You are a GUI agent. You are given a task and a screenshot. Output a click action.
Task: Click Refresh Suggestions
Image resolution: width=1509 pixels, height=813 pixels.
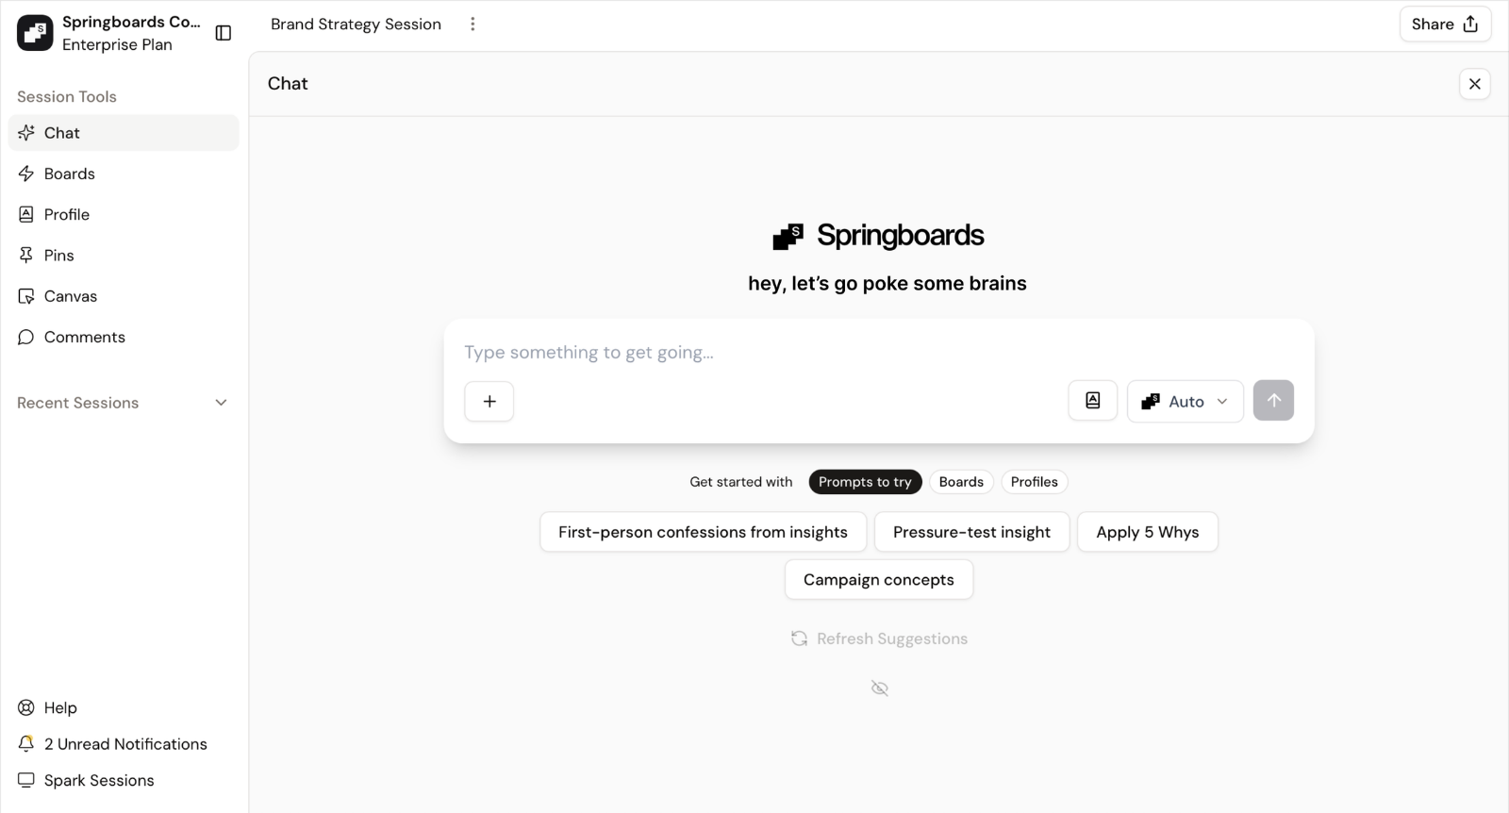click(878, 639)
